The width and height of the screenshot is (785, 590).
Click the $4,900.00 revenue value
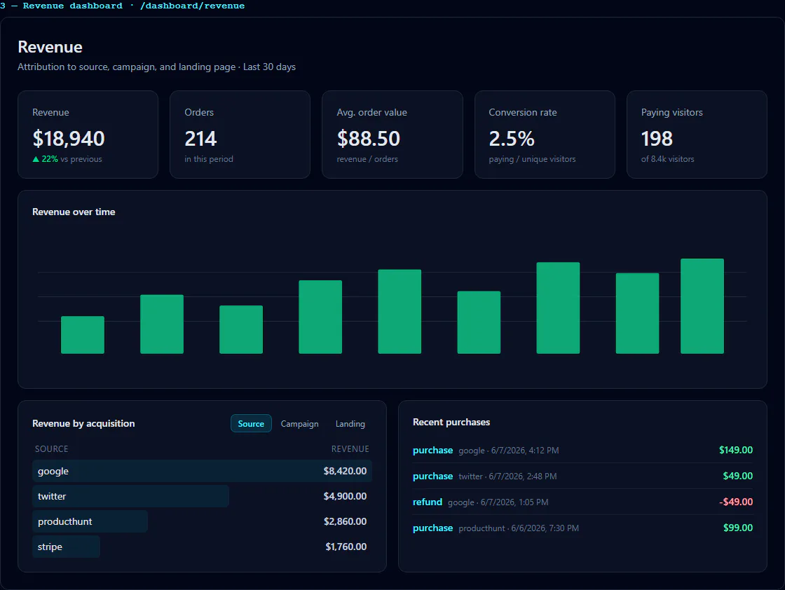point(345,496)
